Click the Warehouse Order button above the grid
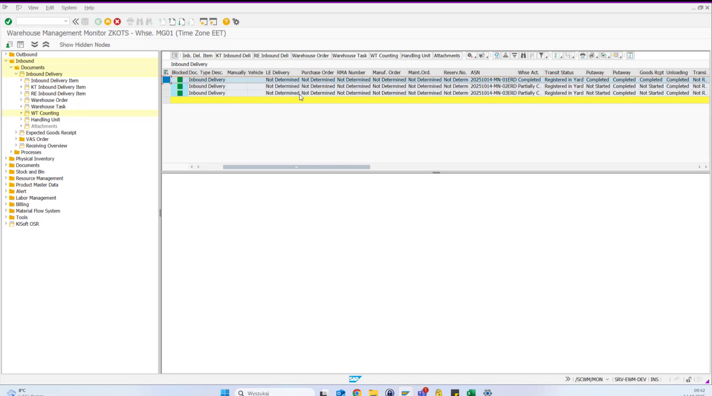The width and height of the screenshot is (712, 396). pyautogui.click(x=310, y=55)
